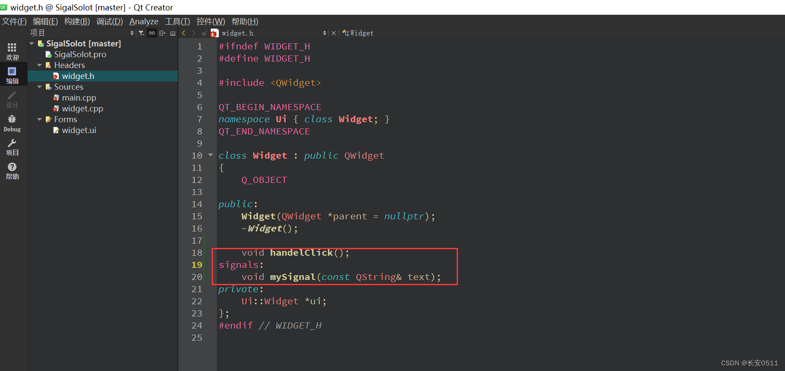Screen dimensions: 785x371
Task: Open Help (帮助) mode in sidebar
Action: [12, 171]
